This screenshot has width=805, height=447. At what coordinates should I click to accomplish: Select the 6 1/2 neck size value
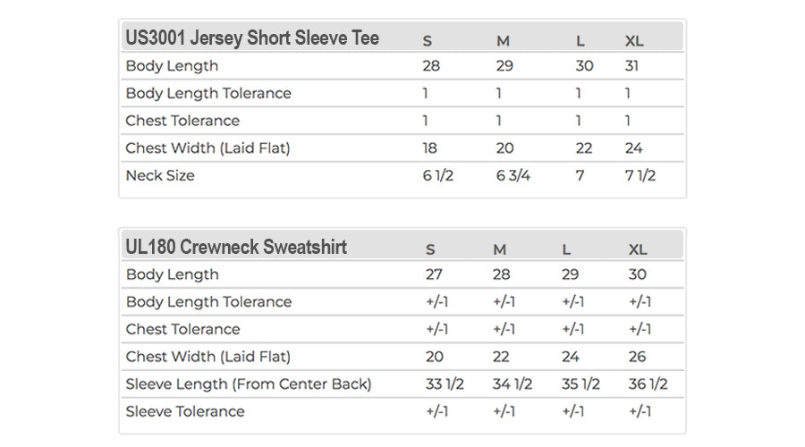point(438,175)
